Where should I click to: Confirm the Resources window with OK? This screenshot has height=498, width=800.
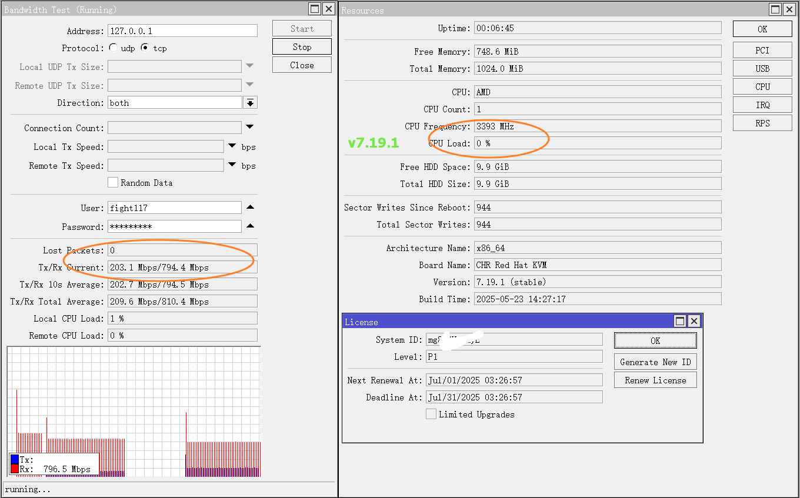point(762,29)
